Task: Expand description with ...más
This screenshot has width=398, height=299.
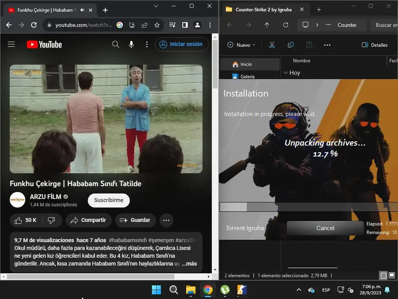Action: pos(189,264)
